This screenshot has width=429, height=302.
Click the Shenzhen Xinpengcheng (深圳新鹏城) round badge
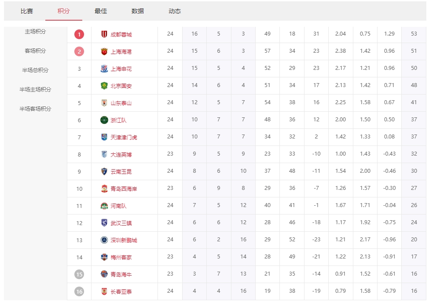pyautogui.click(x=104, y=240)
